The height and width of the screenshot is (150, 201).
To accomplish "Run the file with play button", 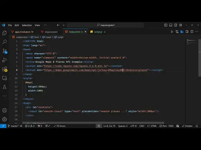I will [172, 32].
